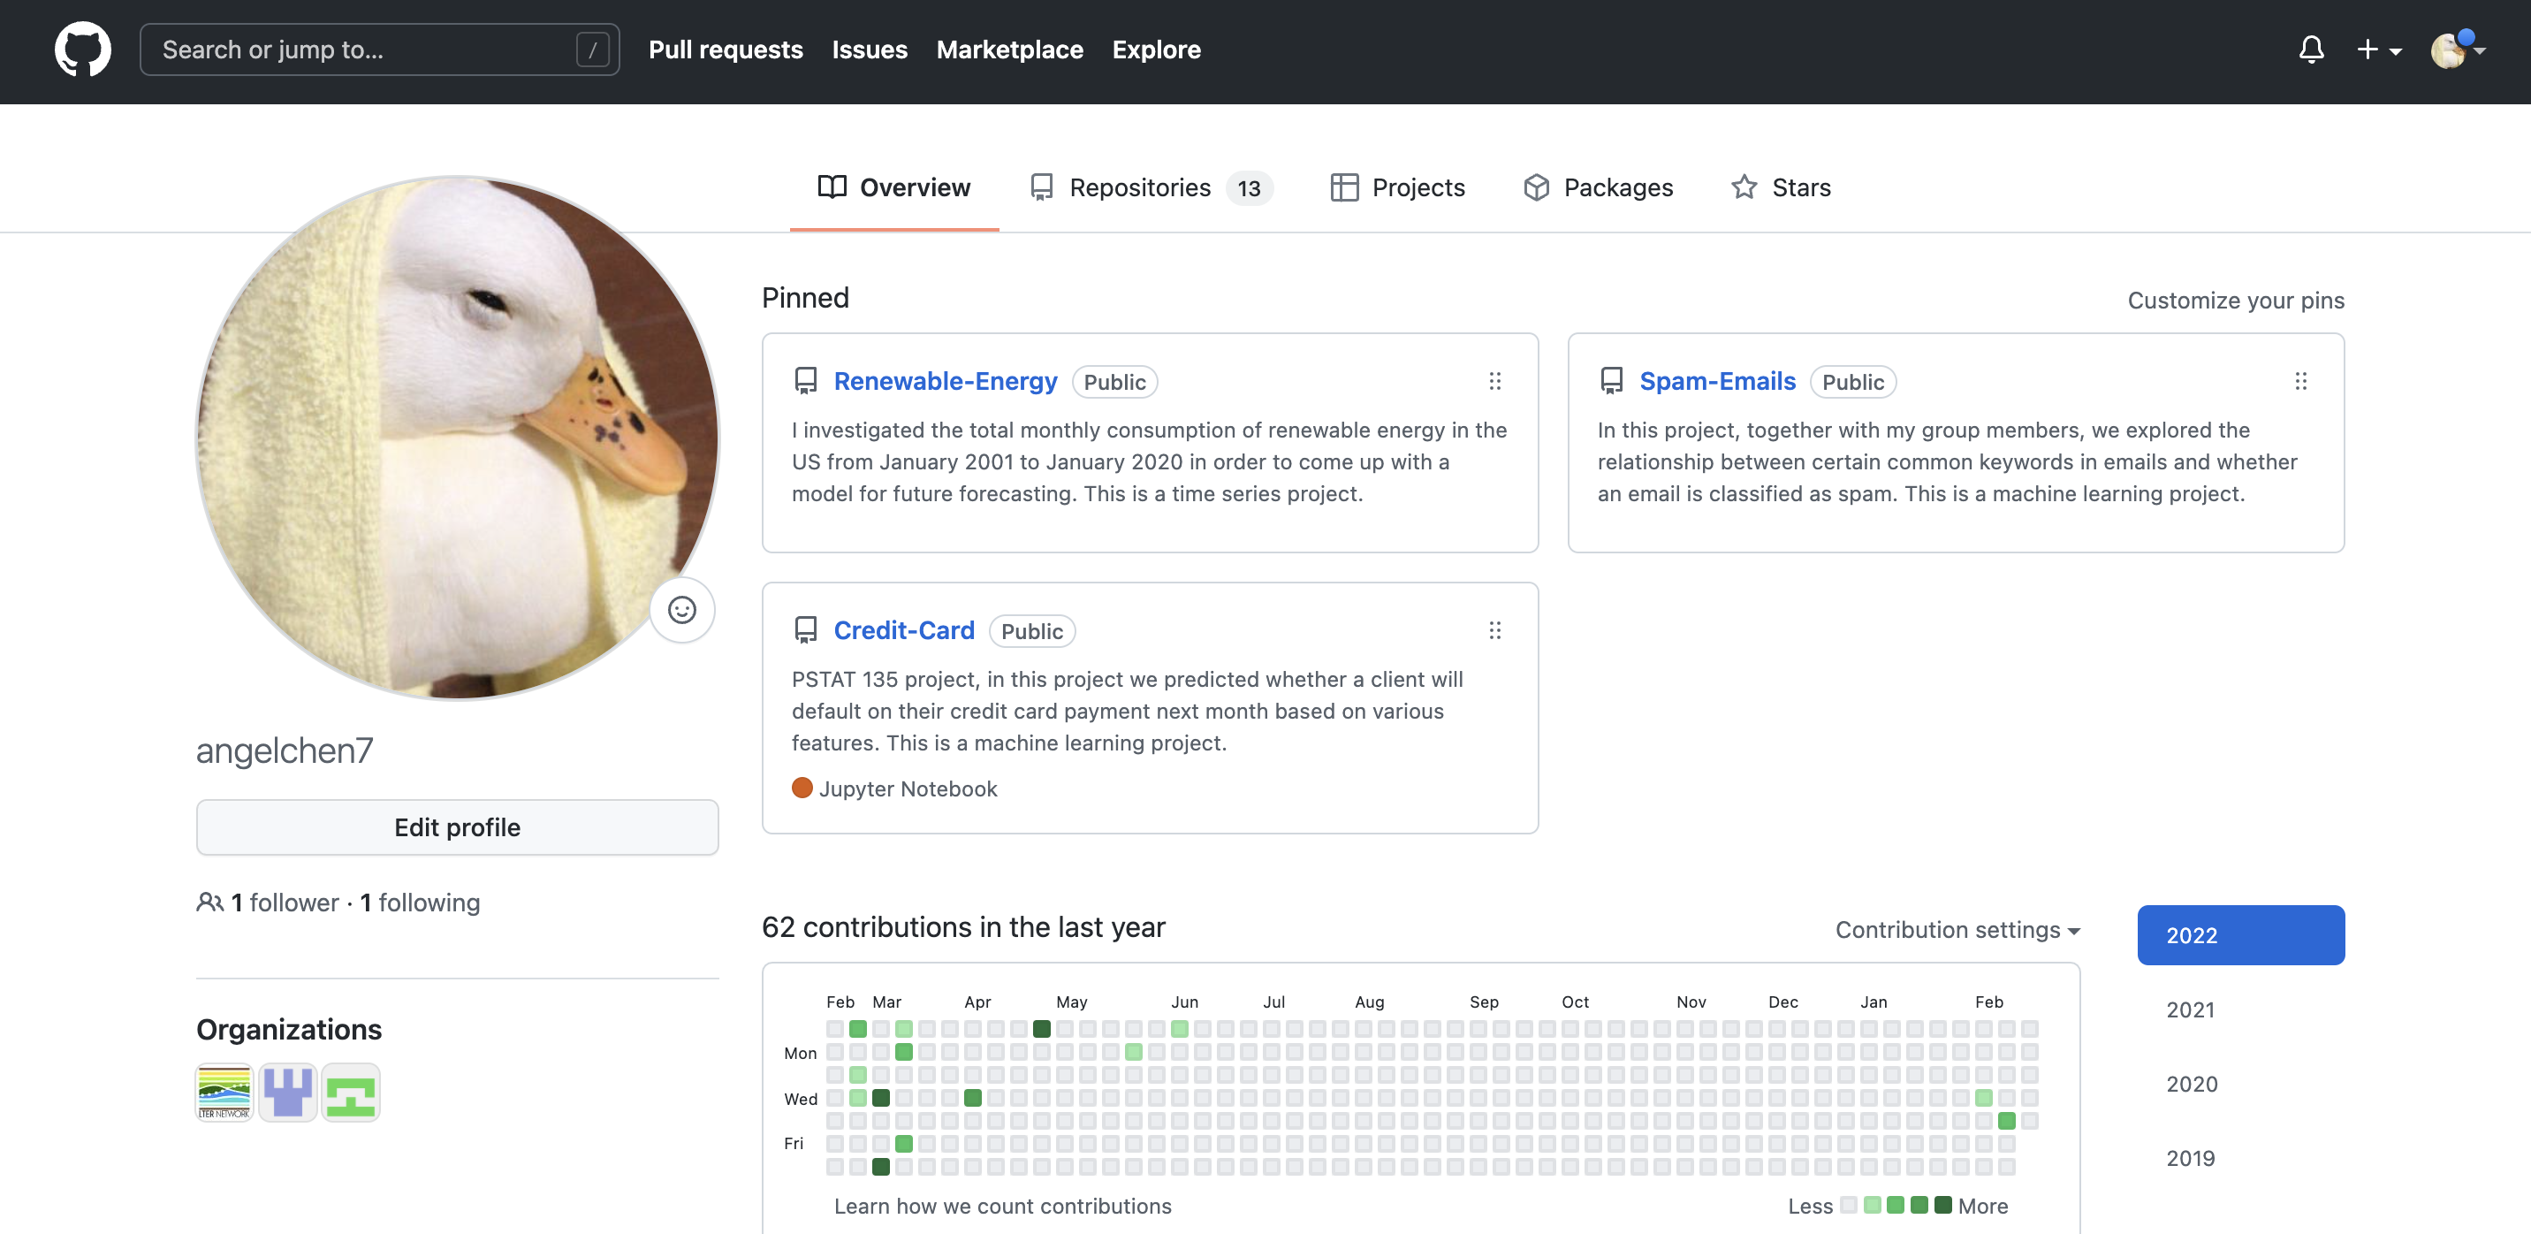Switch to the Repositories tab

pyautogui.click(x=1151, y=187)
